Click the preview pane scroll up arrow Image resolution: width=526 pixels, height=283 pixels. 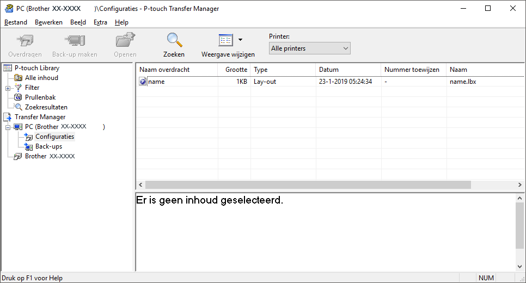[519, 198]
